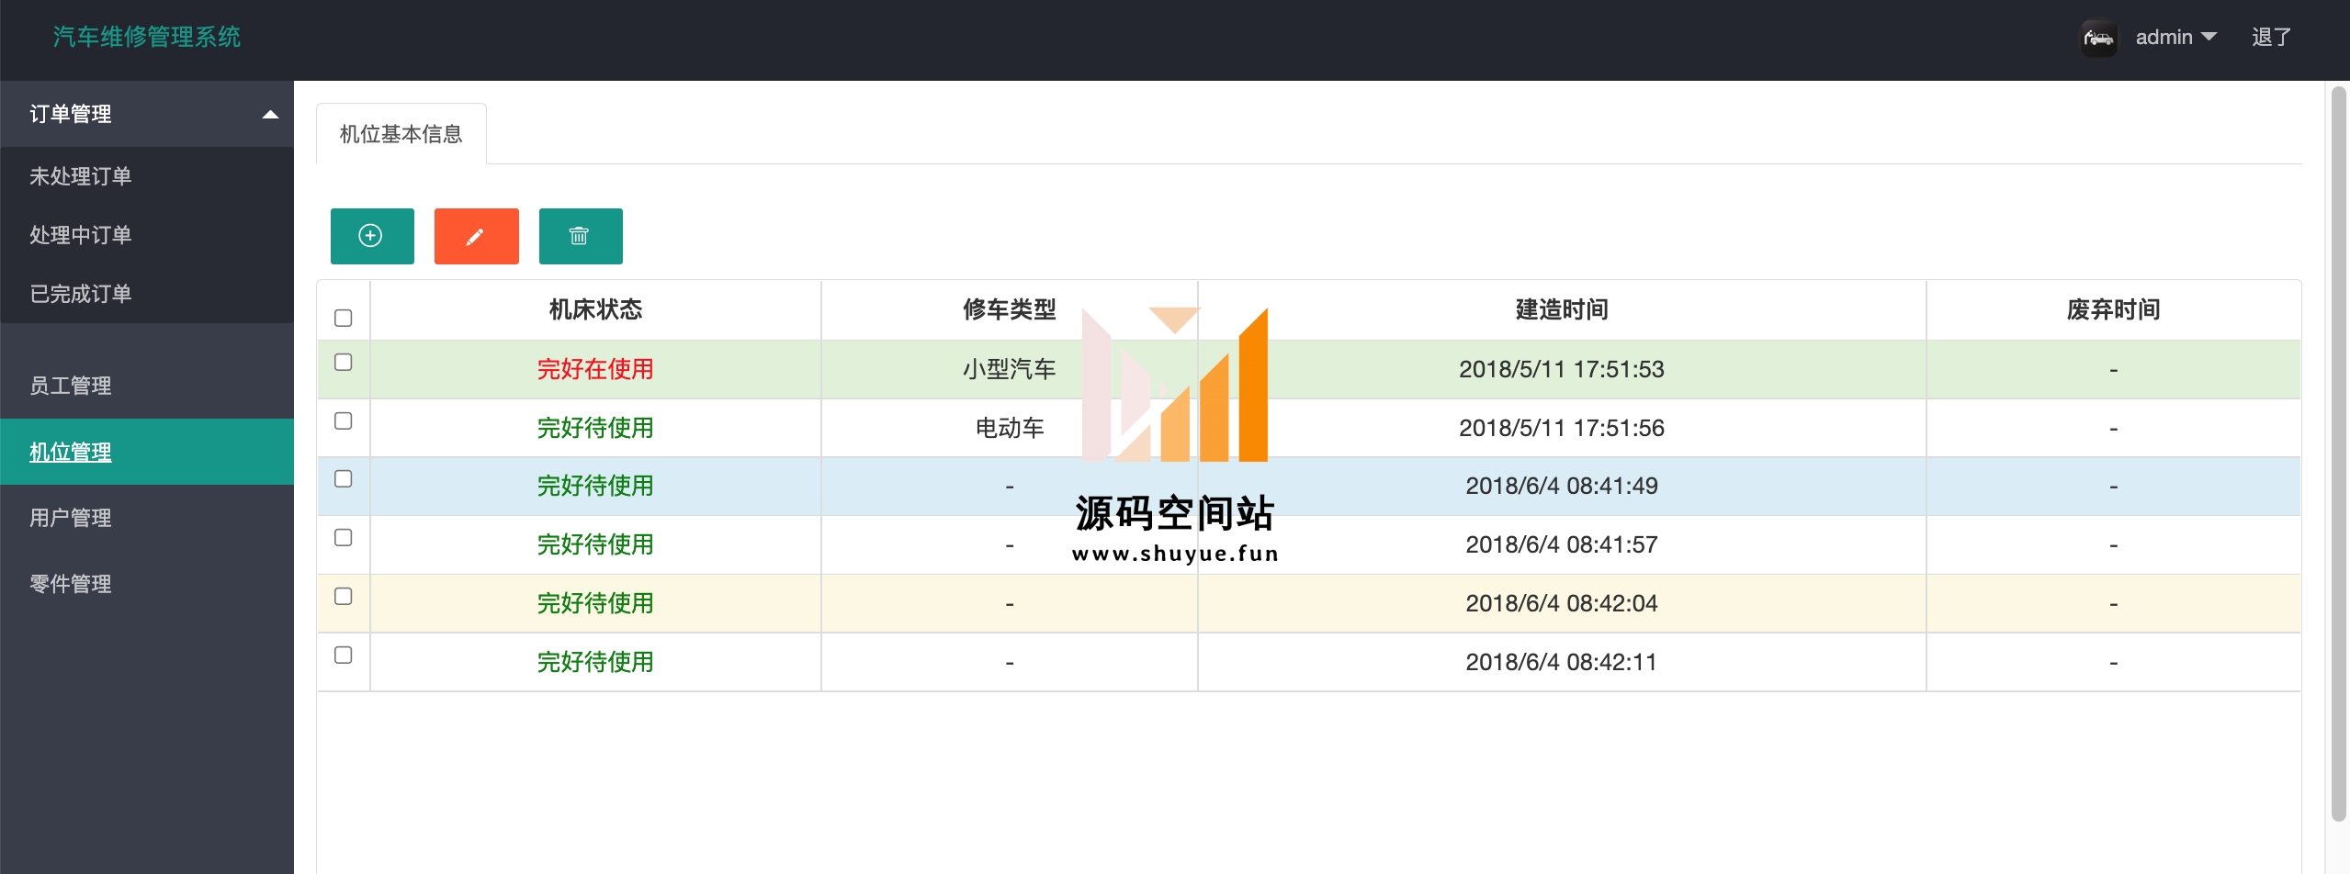Click the 汽车维修管理系统 title link
This screenshot has width=2350, height=874.
(x=147, y=37)
